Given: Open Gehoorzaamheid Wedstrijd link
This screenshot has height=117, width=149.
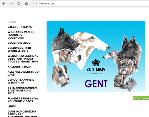Looking at the screenshot, I should click(x=21, y=81).
